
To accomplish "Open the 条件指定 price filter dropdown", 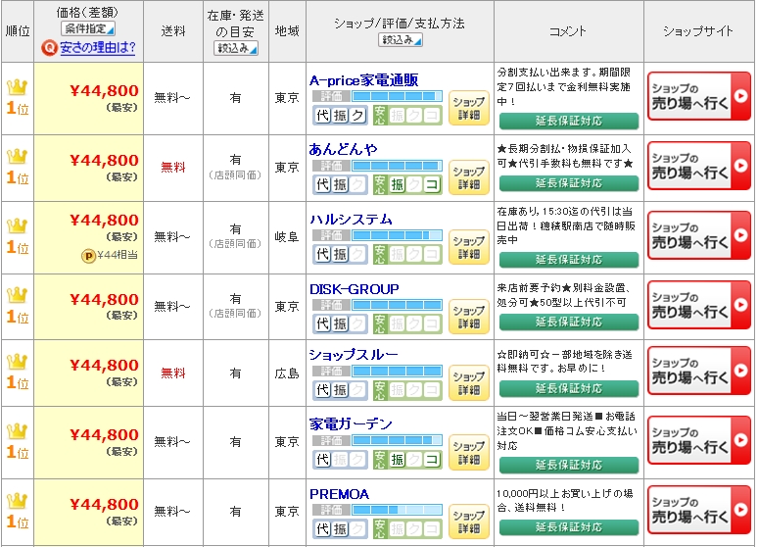I will point(88,29).
